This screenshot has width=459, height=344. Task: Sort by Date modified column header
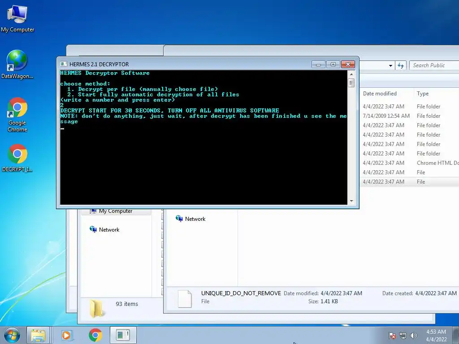[380, 94]
